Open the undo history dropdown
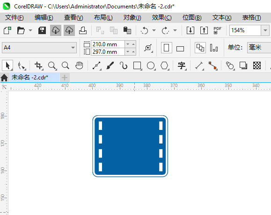The height and width of the screenshot is (215, 271). point(154,30)
